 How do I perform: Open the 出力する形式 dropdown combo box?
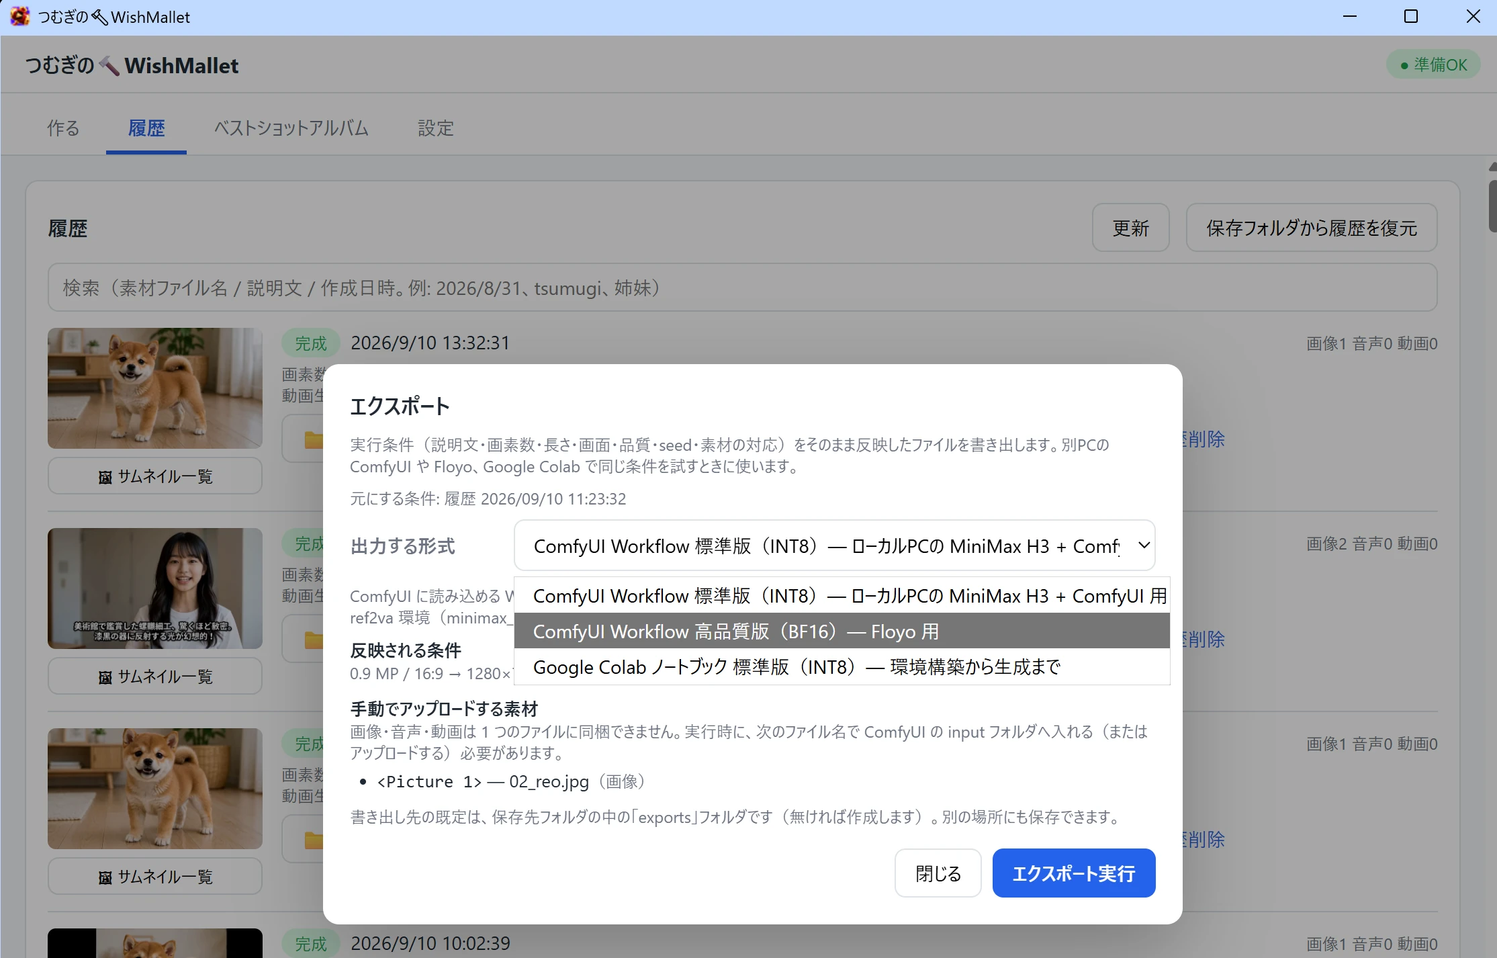point(834,546)
